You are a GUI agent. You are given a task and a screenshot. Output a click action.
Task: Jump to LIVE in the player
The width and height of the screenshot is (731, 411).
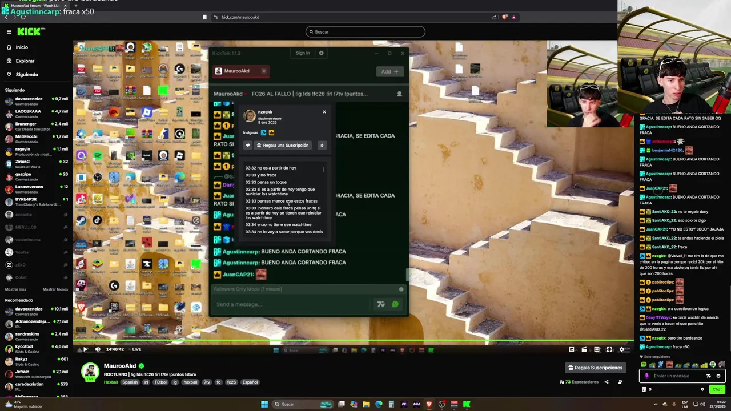pos(135,349)
